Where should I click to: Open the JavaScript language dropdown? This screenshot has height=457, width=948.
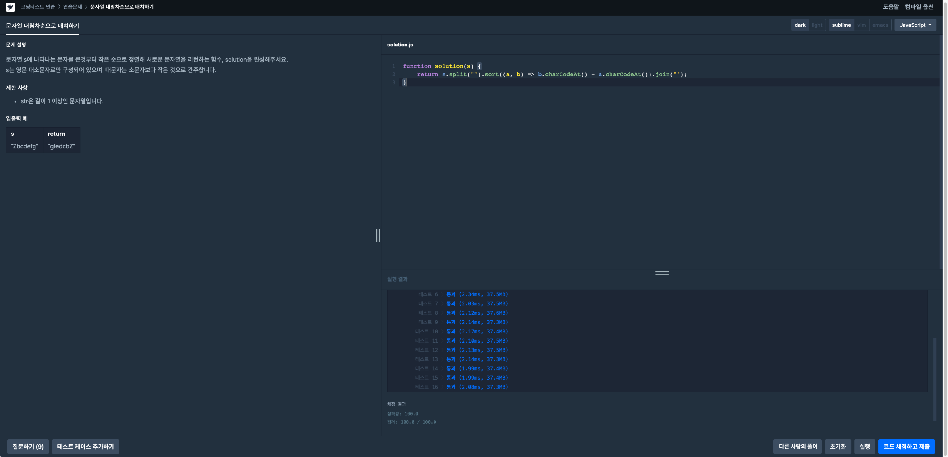915,25
